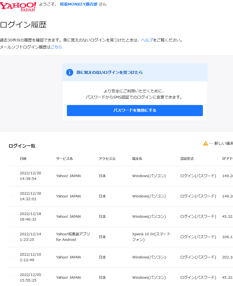This screenshot has height=286, width=233.
Task: Select date 2022/12/05 15:55:25
Action: click(30, 277)
